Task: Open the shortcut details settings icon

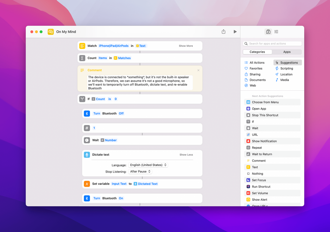Action: point(276,32)
